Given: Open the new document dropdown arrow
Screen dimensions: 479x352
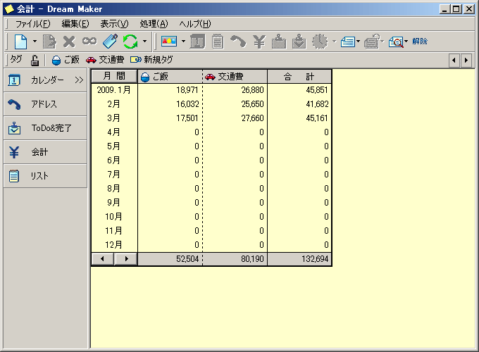Looking at the screenshot, I should click(35, 42).
